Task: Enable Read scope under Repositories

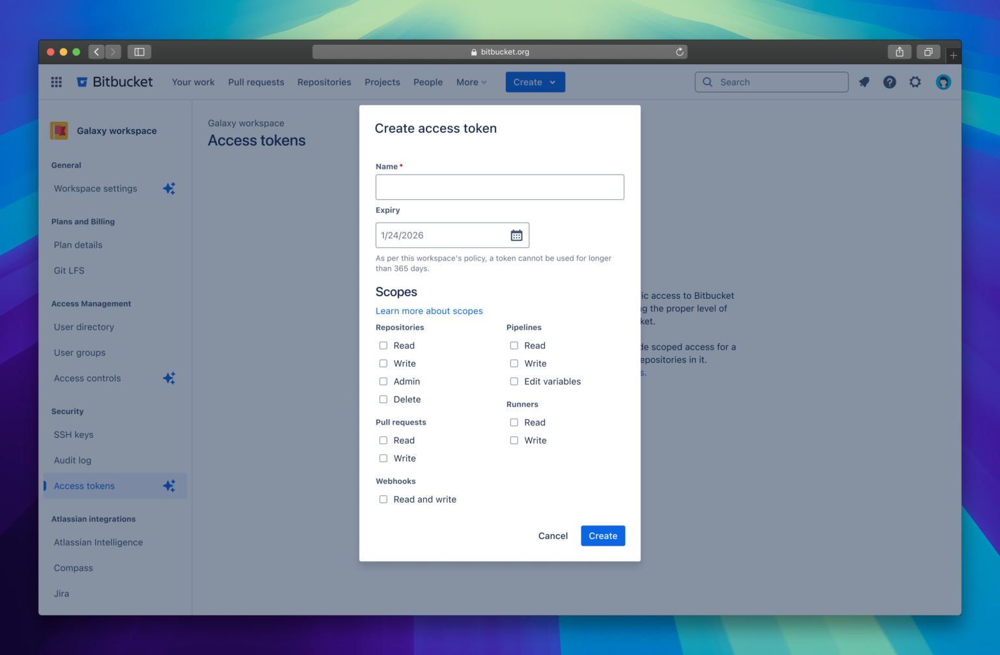Action: point(383,345)
